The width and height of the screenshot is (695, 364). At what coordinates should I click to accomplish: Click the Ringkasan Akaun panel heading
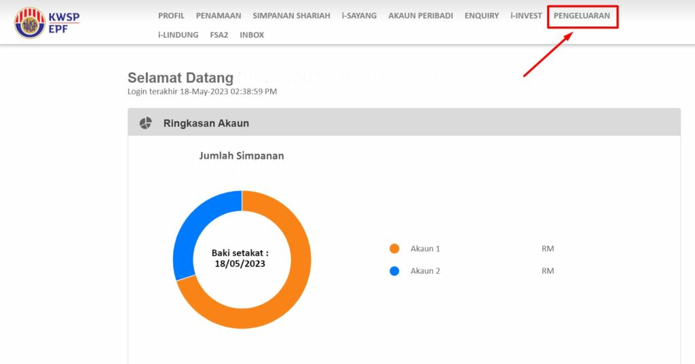[x=206, y=123]
